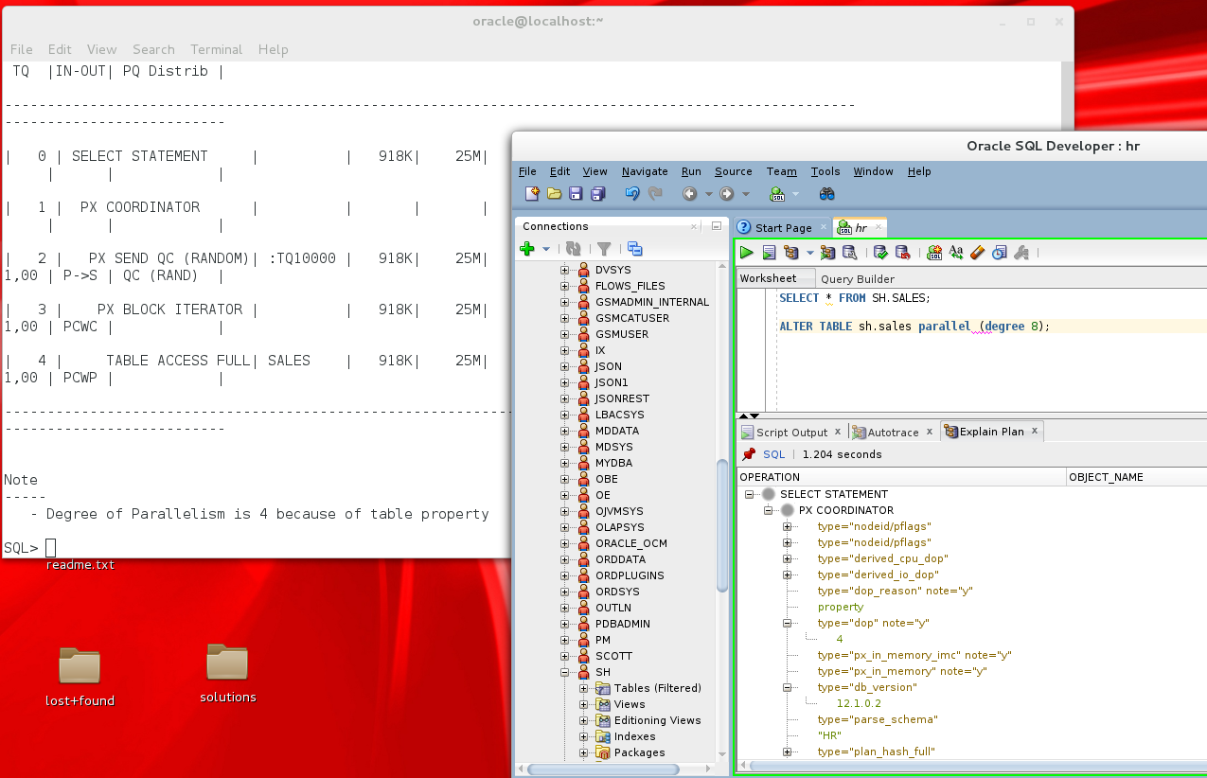This screenshot has height=778, width=1207.
Task: Select the Script Output tab
Action: coord(792,431)
